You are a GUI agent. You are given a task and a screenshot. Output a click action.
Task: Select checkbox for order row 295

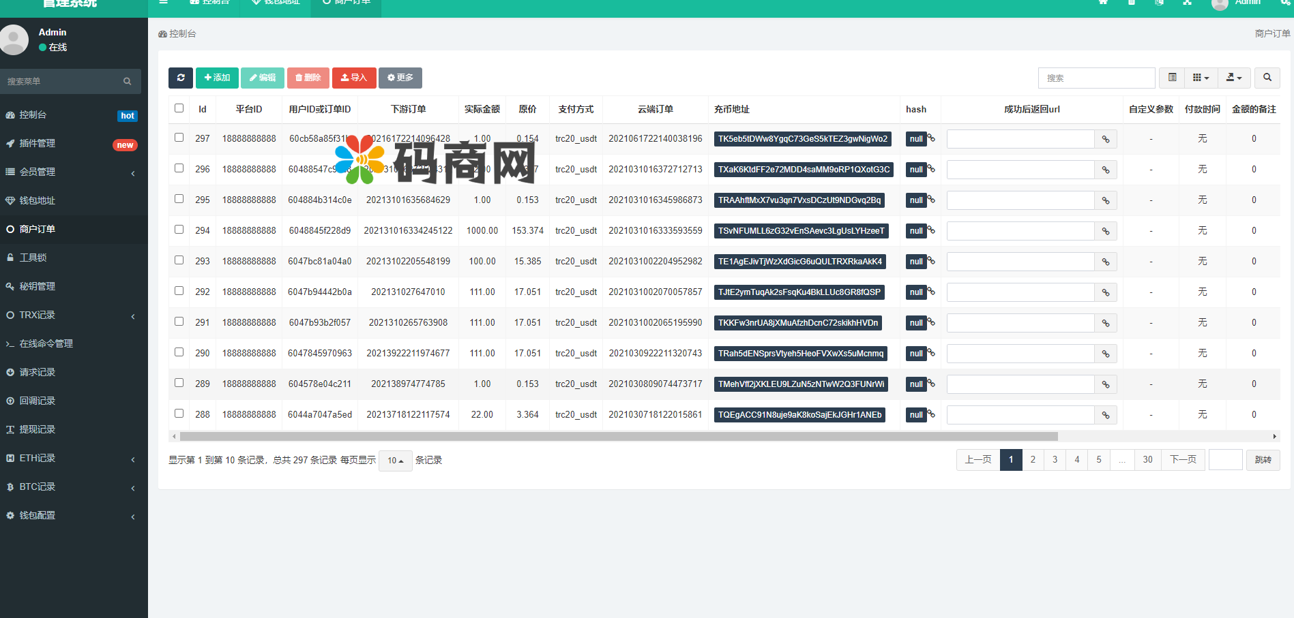(179, 199)
